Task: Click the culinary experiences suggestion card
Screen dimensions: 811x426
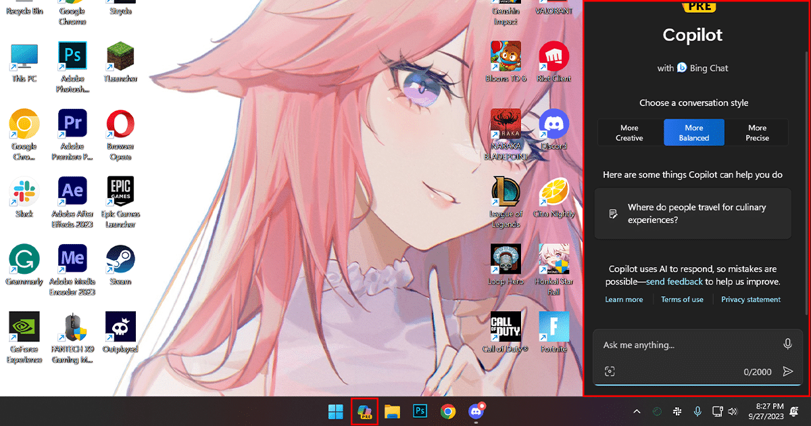Action: click(693, 214)
